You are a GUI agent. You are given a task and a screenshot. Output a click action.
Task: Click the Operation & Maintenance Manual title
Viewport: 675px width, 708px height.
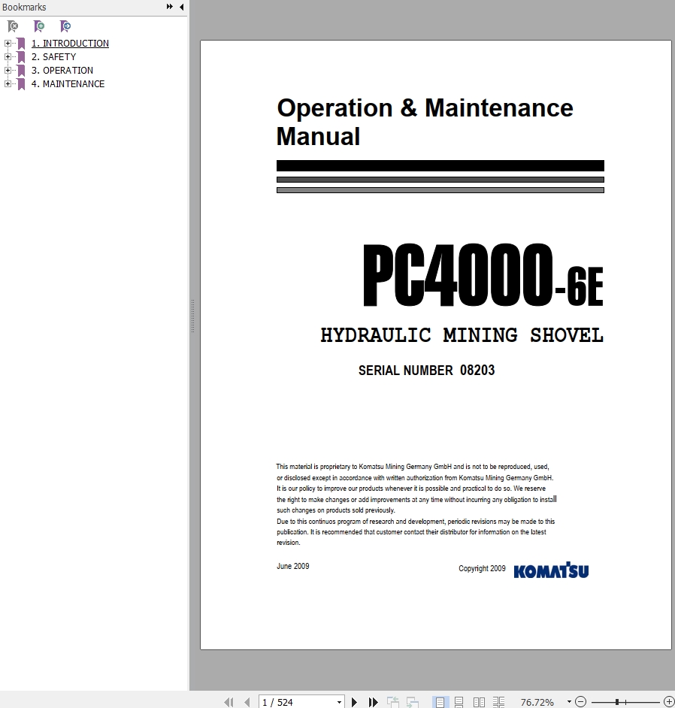(425, 122)
